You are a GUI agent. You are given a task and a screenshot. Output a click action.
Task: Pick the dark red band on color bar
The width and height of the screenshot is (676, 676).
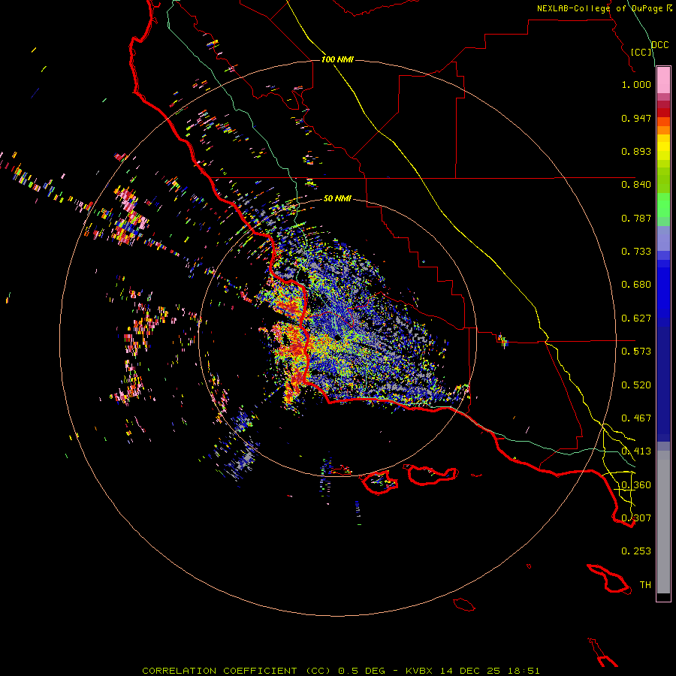pyautogui.click(x=663, y=113)
